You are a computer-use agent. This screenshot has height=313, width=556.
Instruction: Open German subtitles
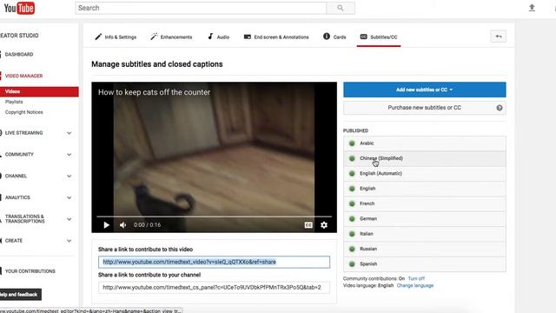(x=425, y=218)
